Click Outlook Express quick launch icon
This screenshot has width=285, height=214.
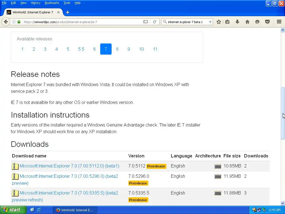pos(32,210)
